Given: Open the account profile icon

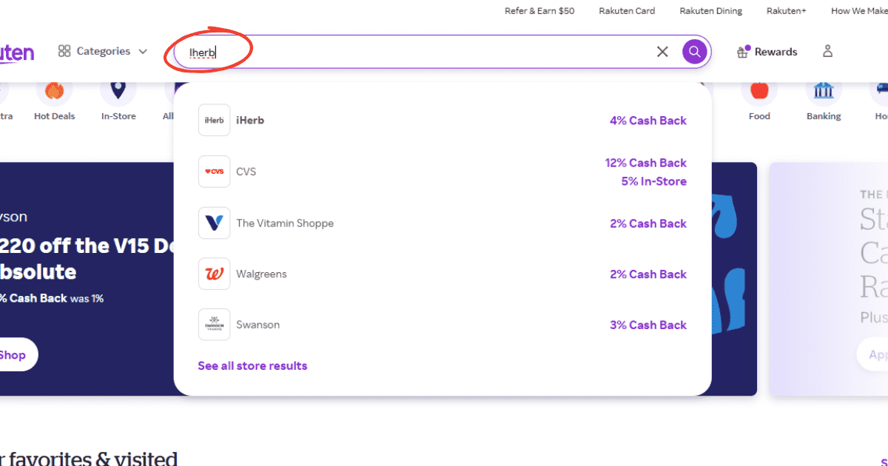Looking at the screenshot, I should (x=827, y=51).
